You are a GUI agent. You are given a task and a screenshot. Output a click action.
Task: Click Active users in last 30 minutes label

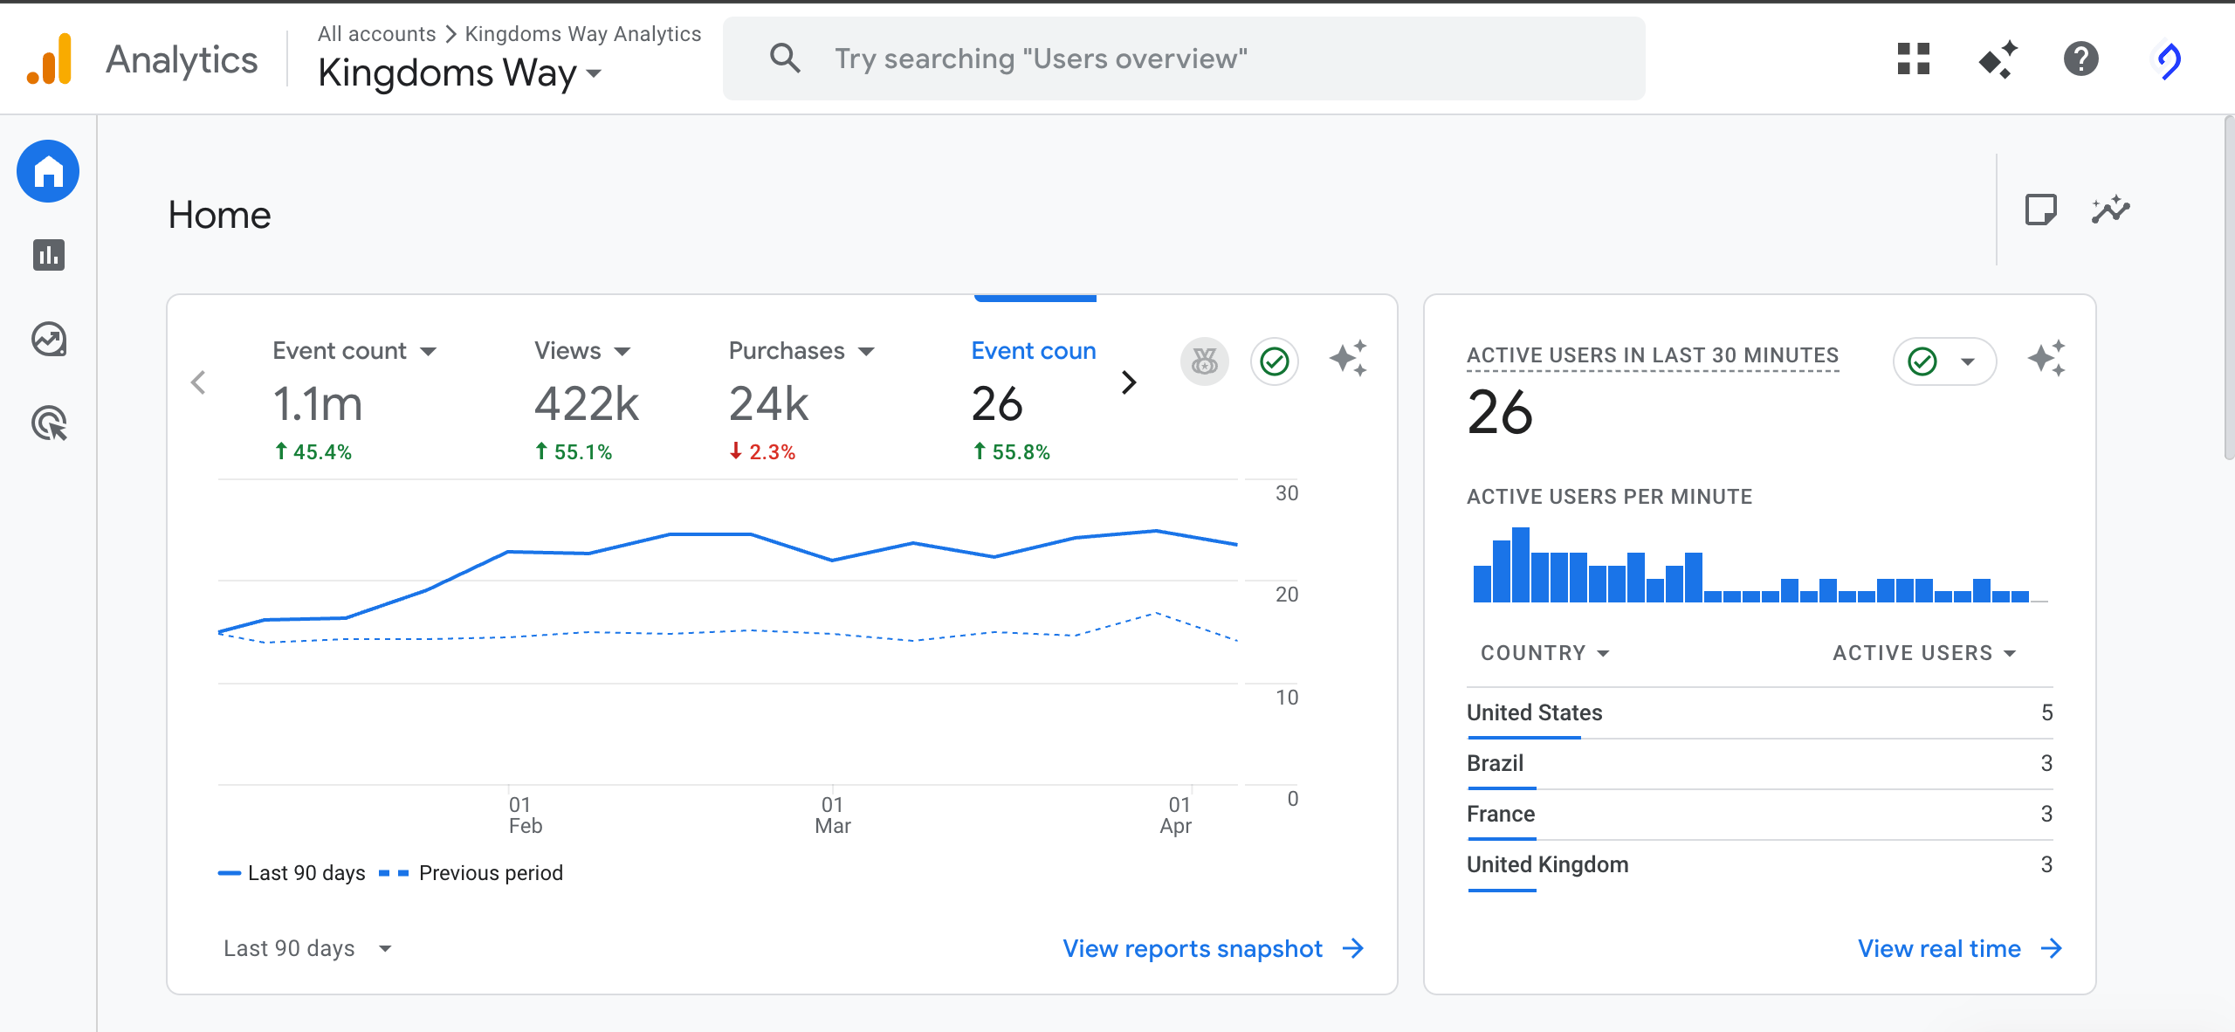pos(1653,355)
